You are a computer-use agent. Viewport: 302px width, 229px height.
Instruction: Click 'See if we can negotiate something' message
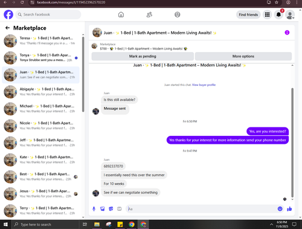tap(130, 193)
